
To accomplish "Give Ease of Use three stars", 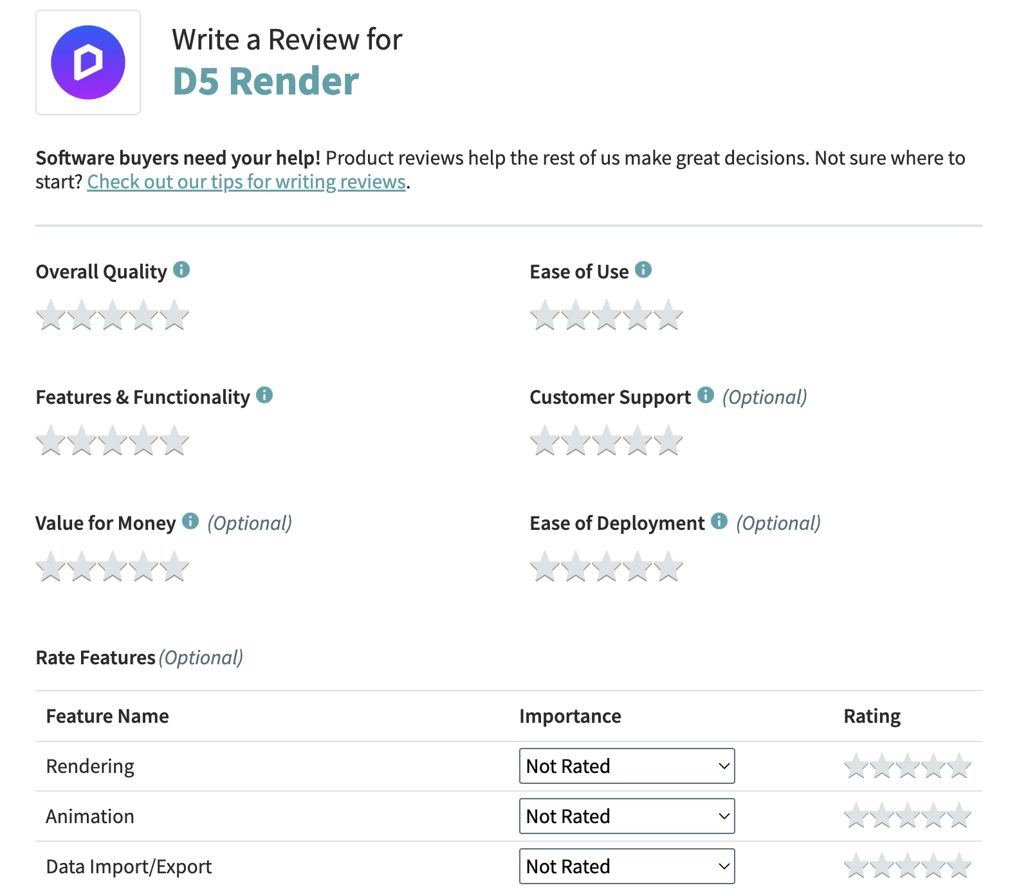I will [607, 315].
